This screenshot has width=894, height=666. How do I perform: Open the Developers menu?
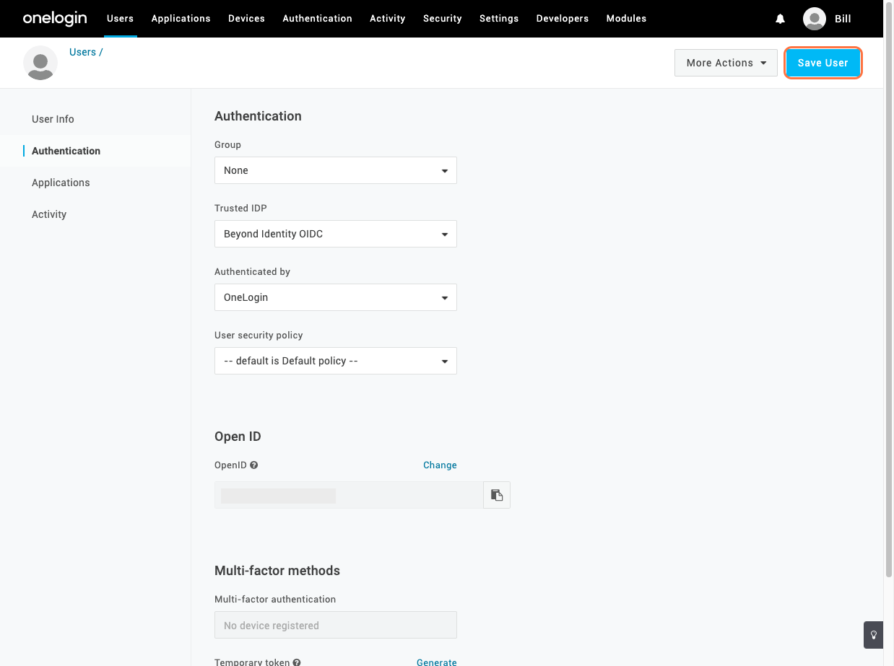click(x=562, y=19)
